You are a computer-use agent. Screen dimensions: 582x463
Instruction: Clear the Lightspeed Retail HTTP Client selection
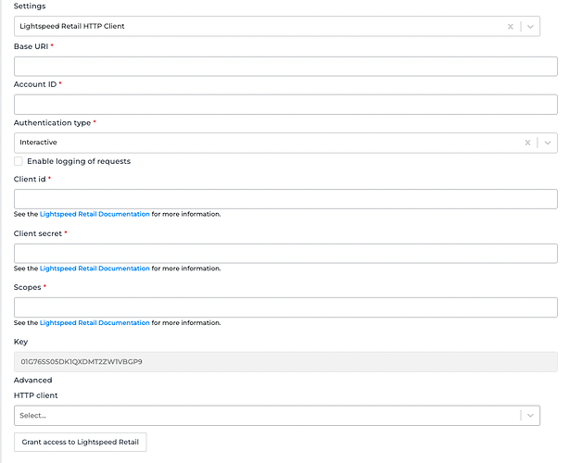(511, 27)
